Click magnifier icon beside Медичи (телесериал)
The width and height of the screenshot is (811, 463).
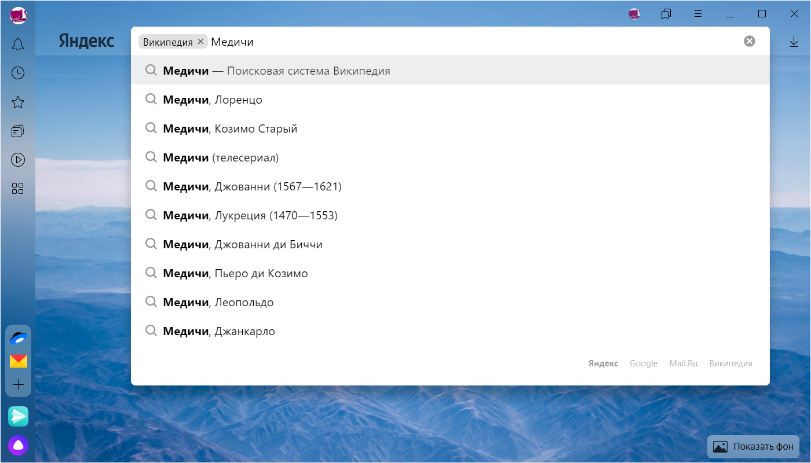coord(151,157)
